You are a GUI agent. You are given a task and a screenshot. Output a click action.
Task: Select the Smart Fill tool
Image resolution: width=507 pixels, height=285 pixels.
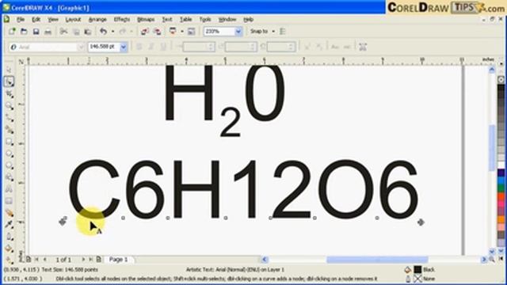(9, 130)
